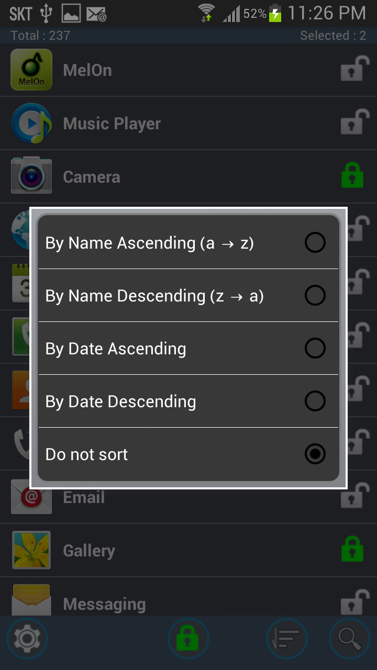The width and height of the screenshot is (377, 670).
Task: Tap the Email lock toggle
Action: (351, 495)
